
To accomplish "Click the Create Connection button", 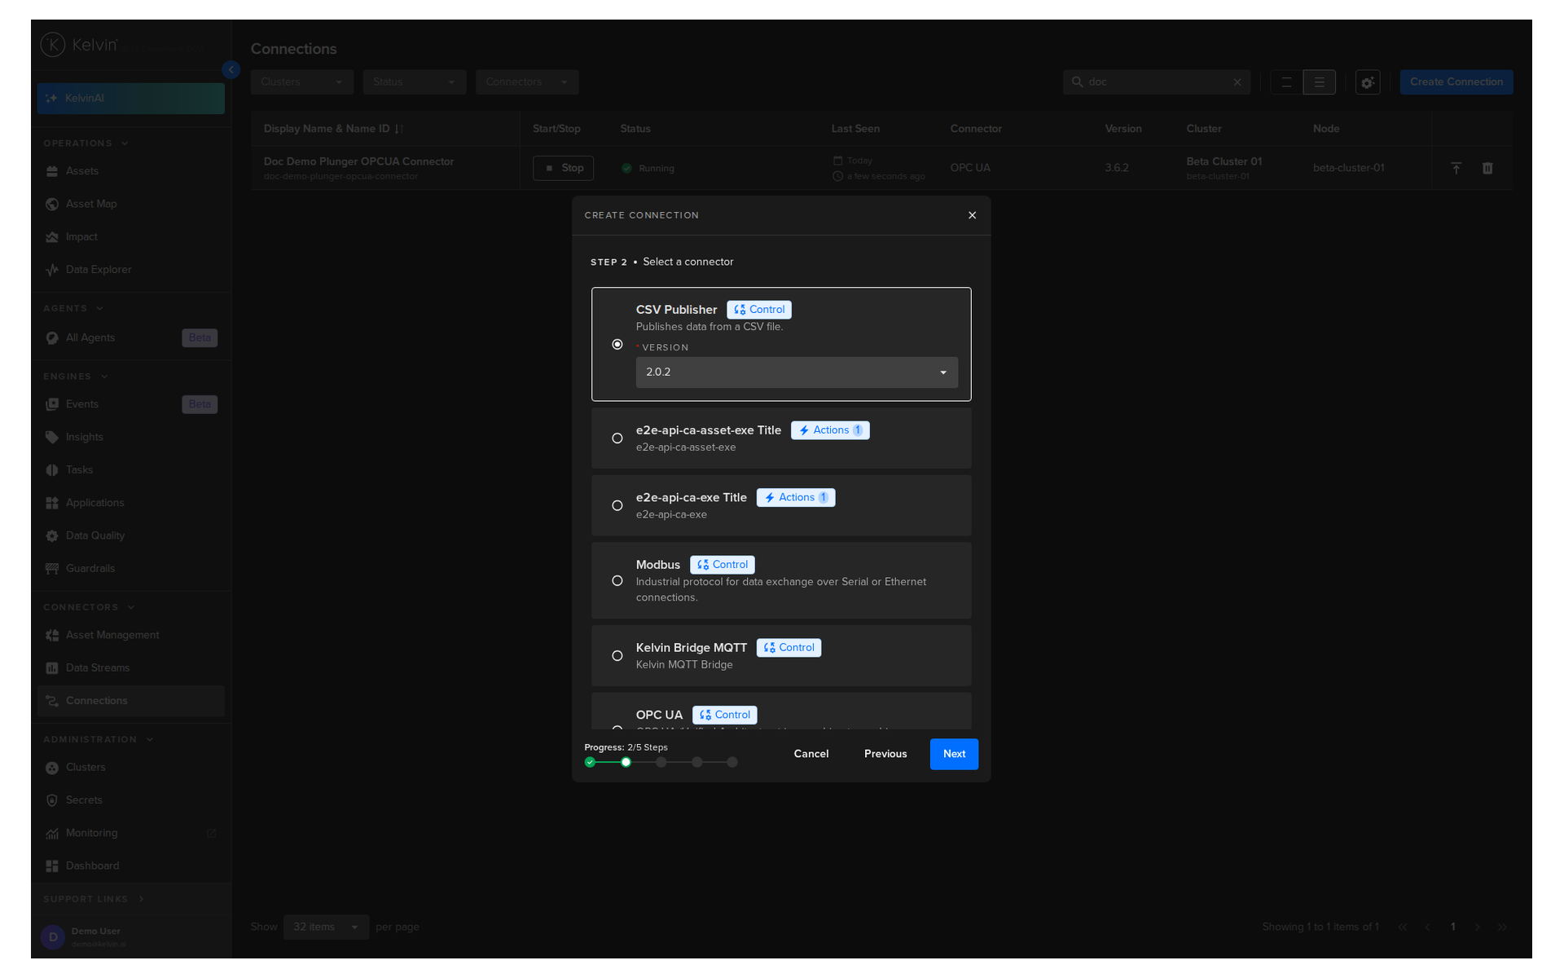I will [1456, 81].
